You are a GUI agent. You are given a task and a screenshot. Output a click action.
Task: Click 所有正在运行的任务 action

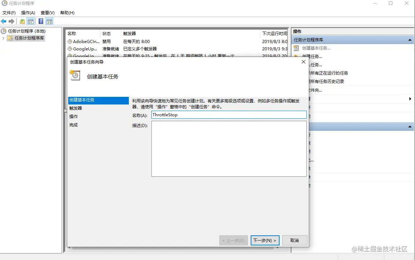329,73
